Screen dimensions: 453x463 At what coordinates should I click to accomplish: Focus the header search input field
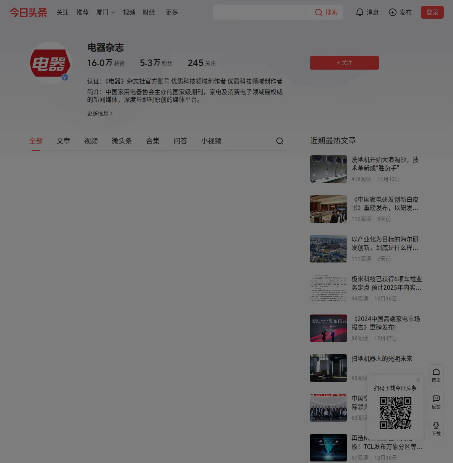pyautogui.click(x=260, y=12)
